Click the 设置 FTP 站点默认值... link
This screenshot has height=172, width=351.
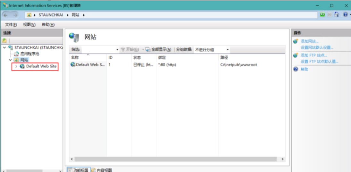click(320, 62)
